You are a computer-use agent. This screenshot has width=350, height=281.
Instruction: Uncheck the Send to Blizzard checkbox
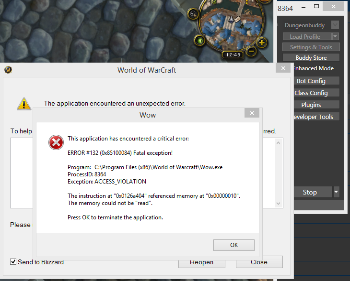click(13, 261)
